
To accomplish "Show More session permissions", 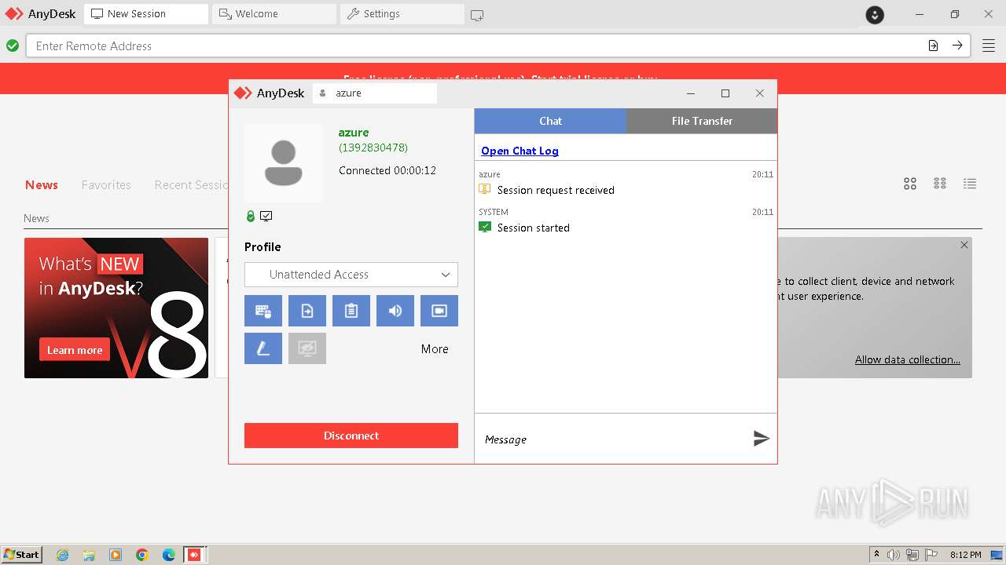I will coord(435,349).
